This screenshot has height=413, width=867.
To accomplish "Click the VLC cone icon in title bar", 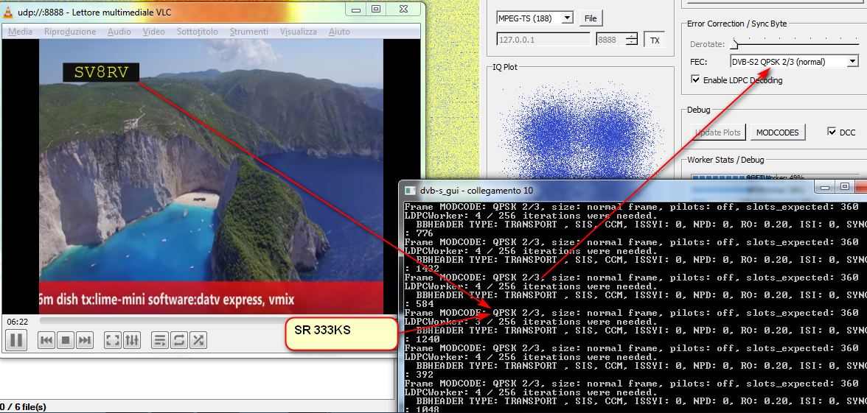I will (8, 11).
